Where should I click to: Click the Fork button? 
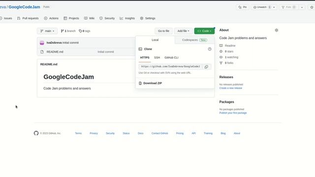[288, 7]
